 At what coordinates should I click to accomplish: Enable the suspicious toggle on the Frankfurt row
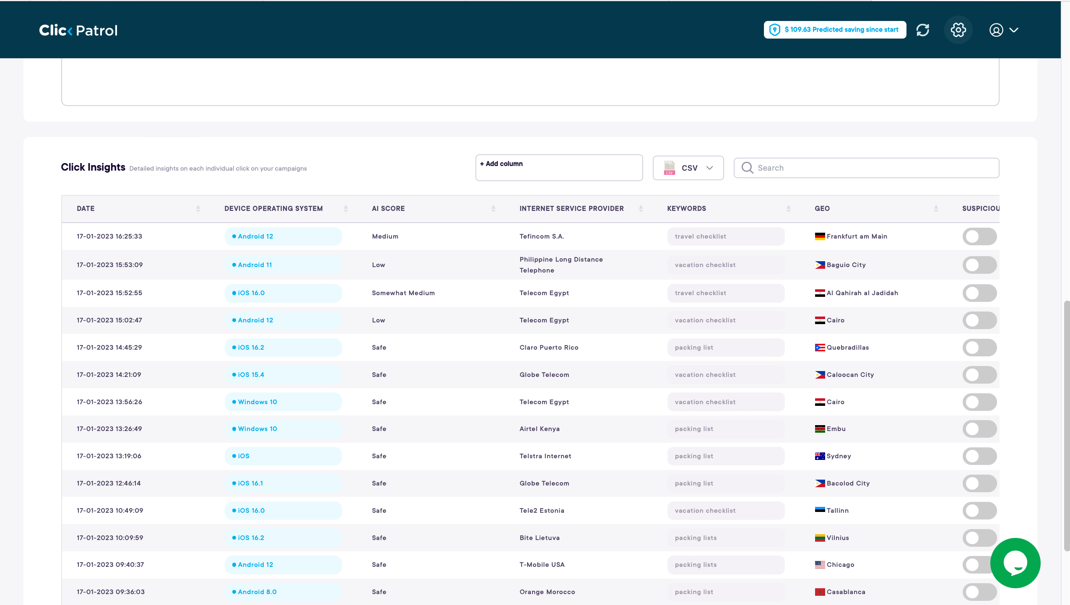[979, 236]
